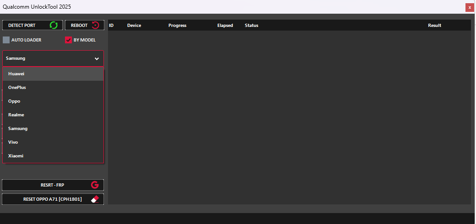This screenshot has width=476, height=224.
Task: Click the Result column header
Action: (x=435, y=26)
